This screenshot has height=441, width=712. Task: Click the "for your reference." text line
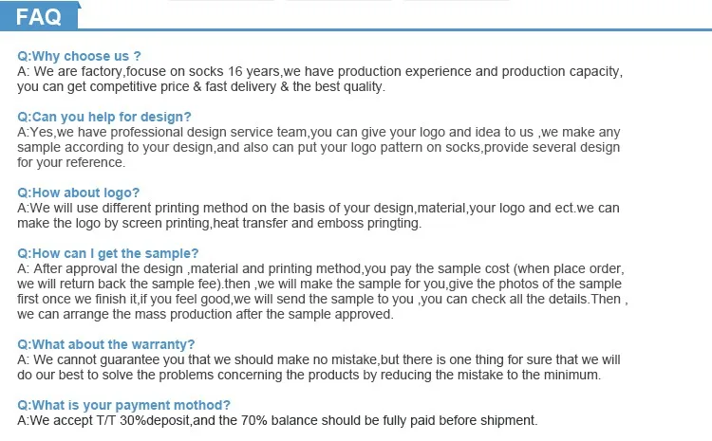click(x=72, y=163)
